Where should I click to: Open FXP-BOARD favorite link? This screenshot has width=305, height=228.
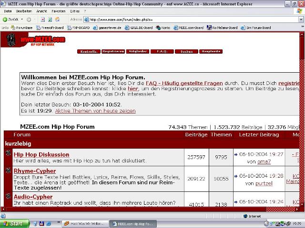tap(78, 28)
